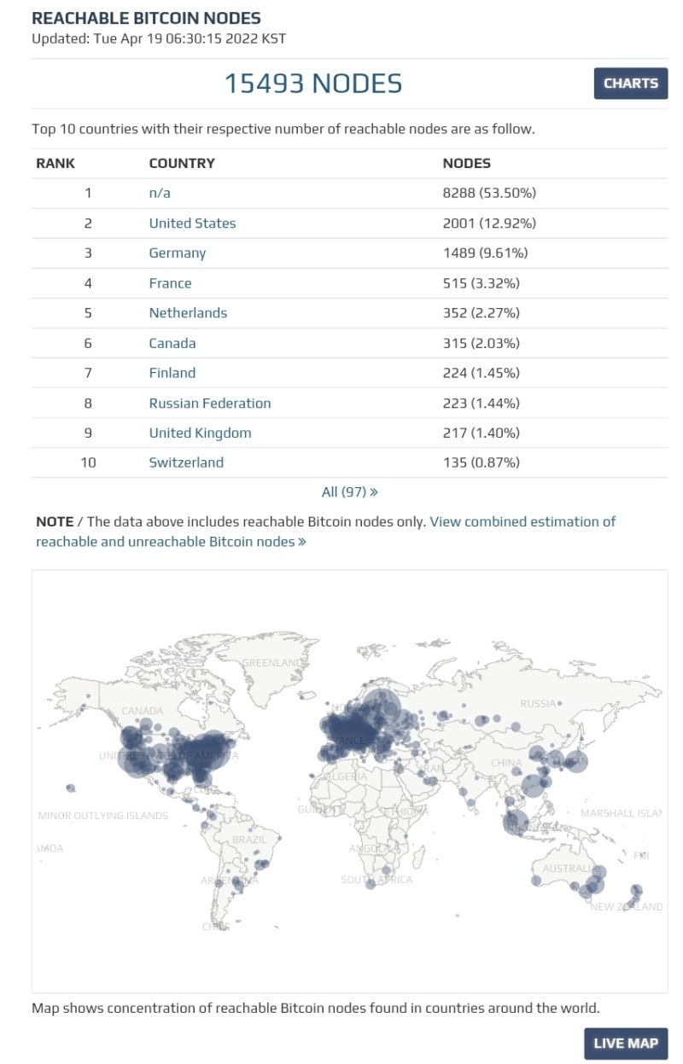Select the 217 (1.40%) cell

481,433
